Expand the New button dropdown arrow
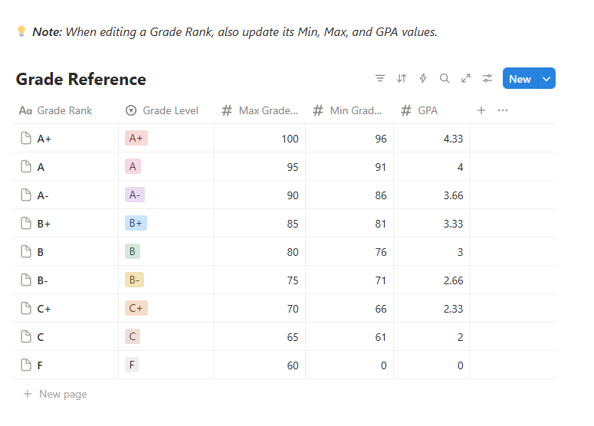The image size is (594, 426). tap(546, 79)
